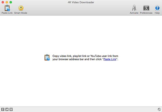This screenshot has width=162, height=112.
Task: Click the "4K Video Downloader" window title
Action: point(81,2)
